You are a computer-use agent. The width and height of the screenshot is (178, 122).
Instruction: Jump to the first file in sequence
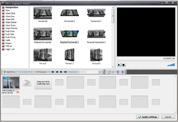53,72
